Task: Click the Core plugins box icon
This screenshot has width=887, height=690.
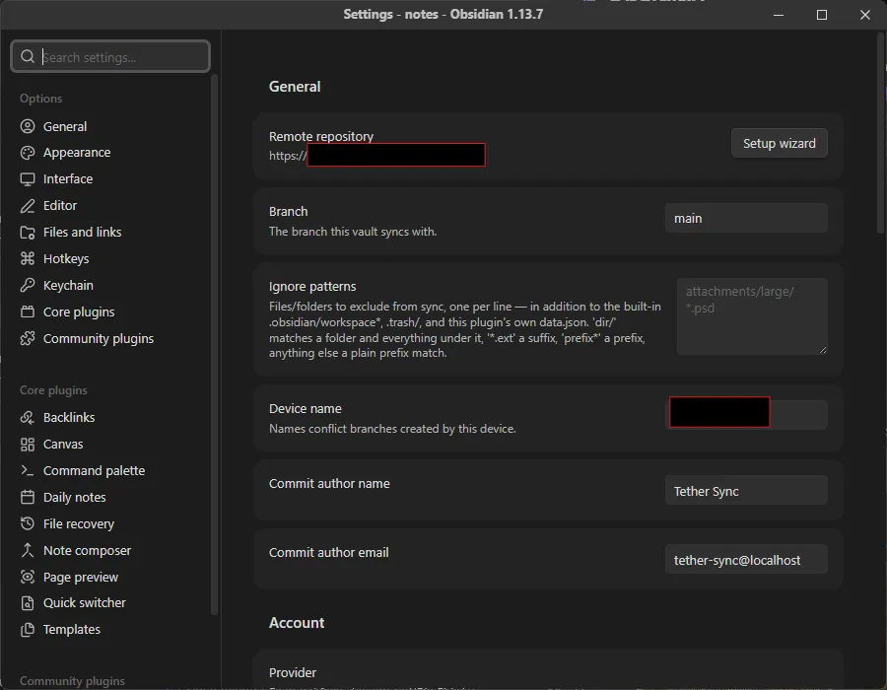Action: (28, 312)
